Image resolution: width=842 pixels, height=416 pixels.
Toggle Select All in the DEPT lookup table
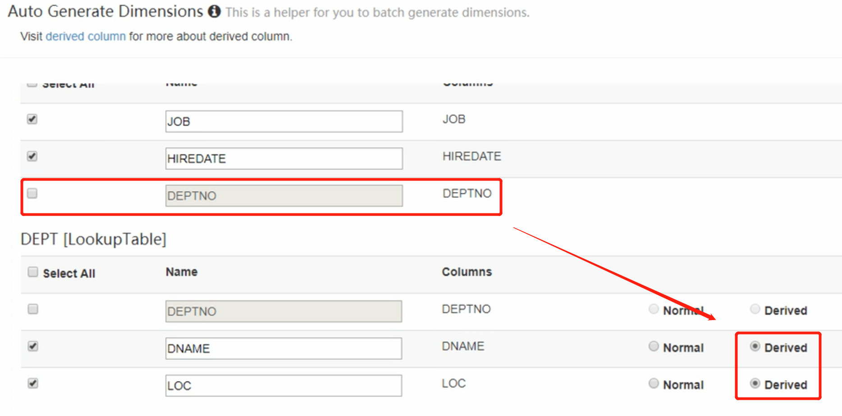click(x=33, y=272)
